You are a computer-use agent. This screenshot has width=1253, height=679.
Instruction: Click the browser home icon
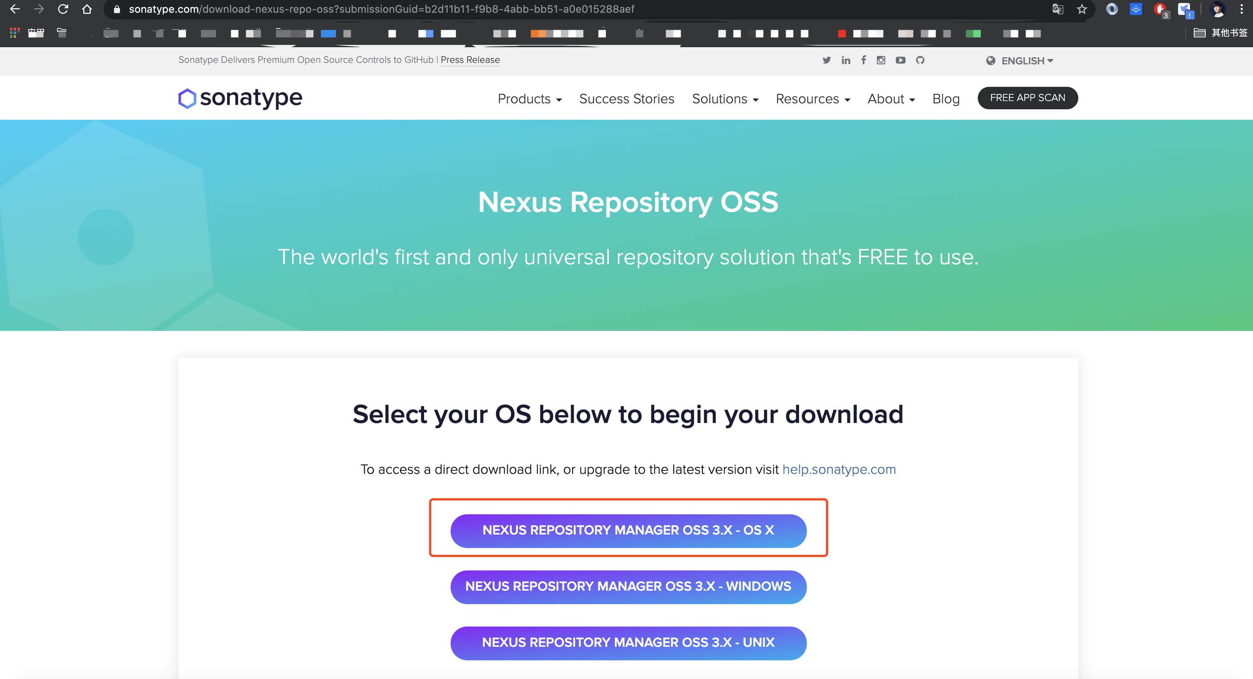pyautogui.click(x=87, y=9)
